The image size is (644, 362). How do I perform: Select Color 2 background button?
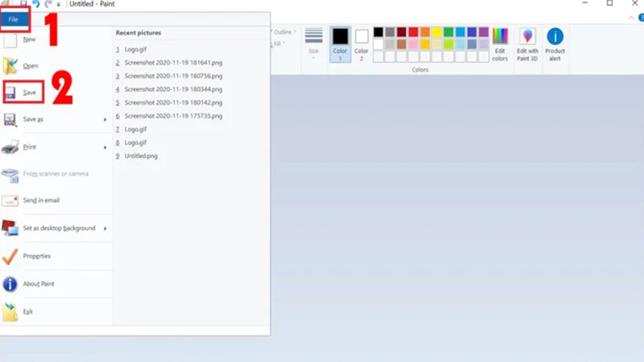361,44
